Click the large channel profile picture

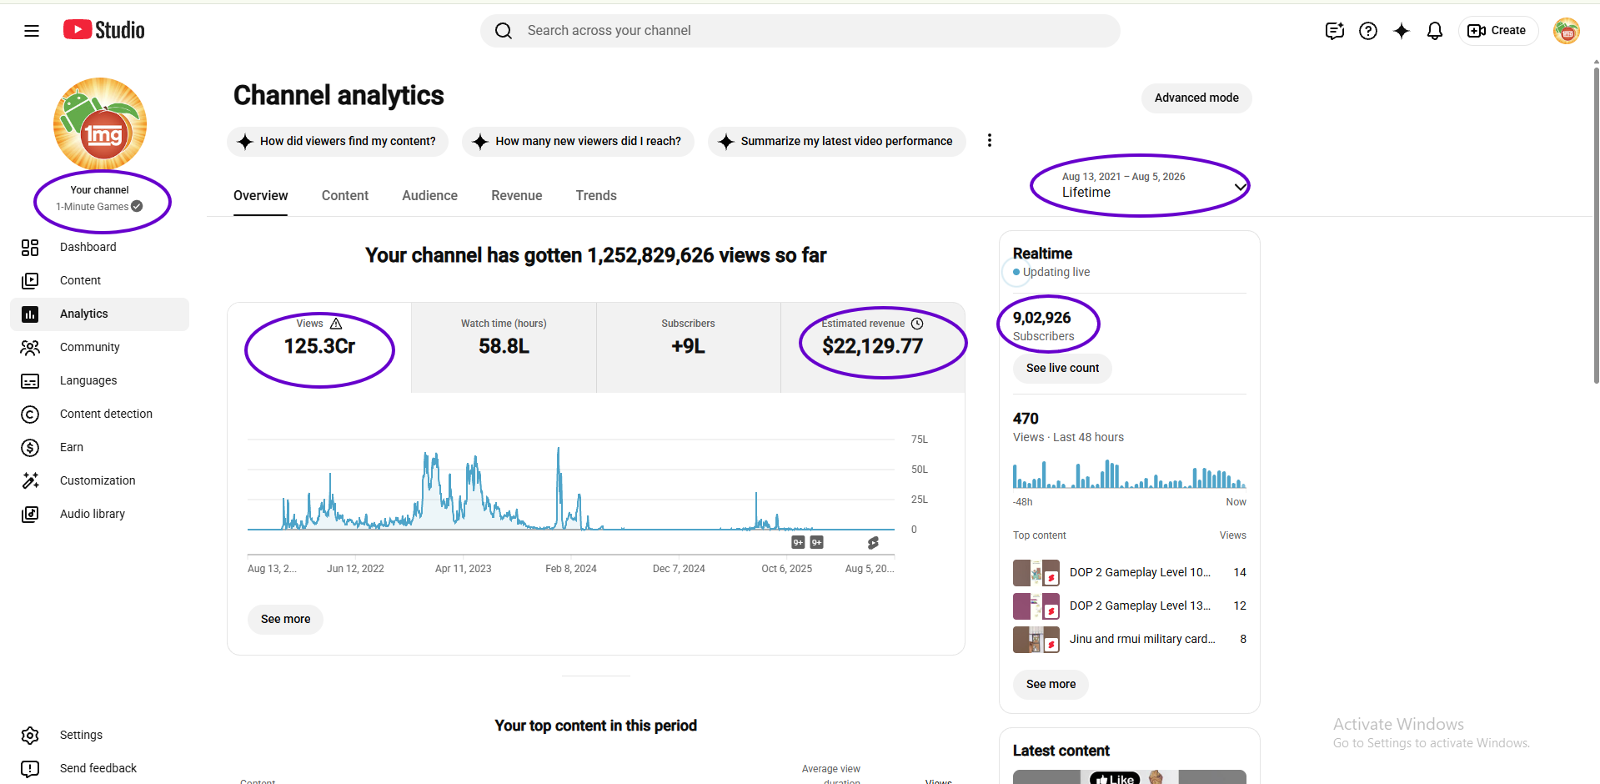click(100, 124)
